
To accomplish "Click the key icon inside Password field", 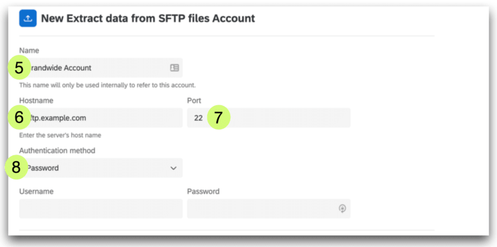I will click(342, 209).
